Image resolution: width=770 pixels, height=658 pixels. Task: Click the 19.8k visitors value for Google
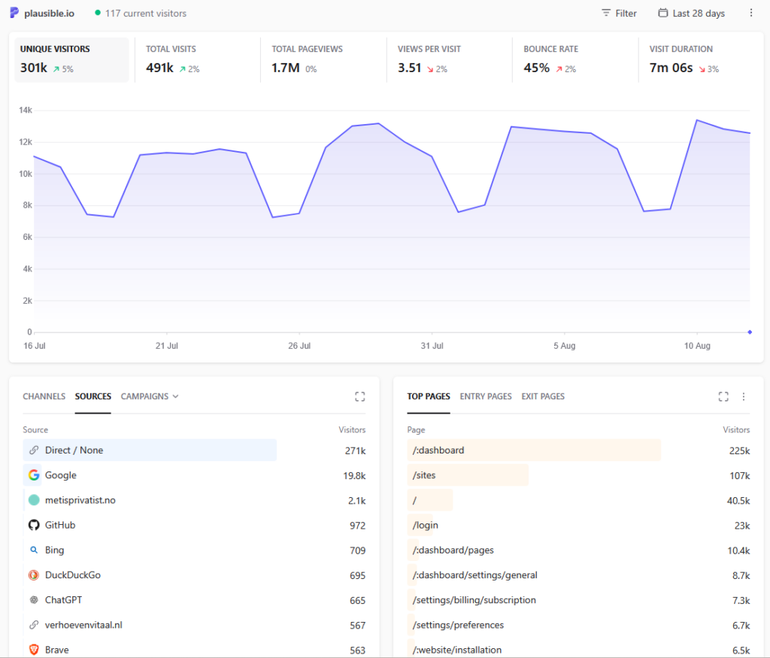pyautogui.click(x=355, y=476)
